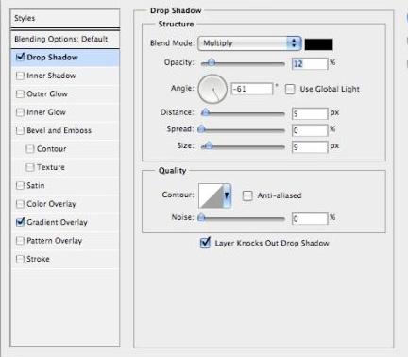The width and height of the screenshot is (408, 357).
Task: Click the Spread value field
Action: pyautogui.click(x=310, y=130)
